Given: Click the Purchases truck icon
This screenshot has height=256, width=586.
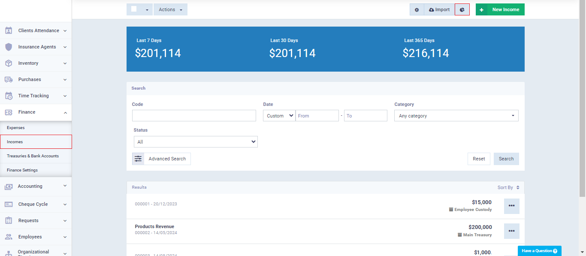Looking at the screenshot, I should [x=9, y=79].
